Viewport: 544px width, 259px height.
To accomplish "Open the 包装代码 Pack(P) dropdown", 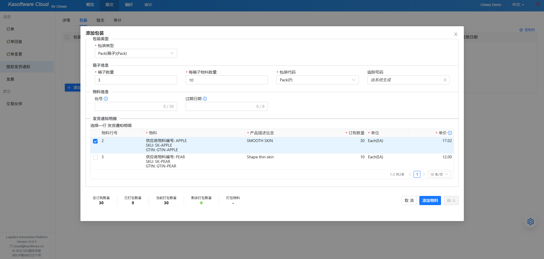I will click(317, 80).
